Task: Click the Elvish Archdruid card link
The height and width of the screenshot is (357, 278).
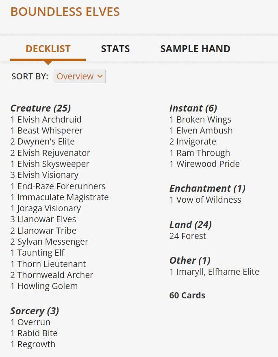Action: tap(49, 120)
